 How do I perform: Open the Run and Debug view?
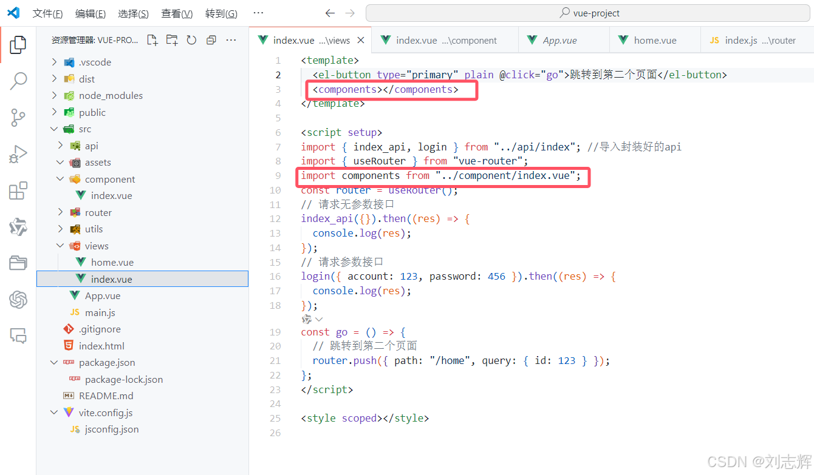coord(18,153)
